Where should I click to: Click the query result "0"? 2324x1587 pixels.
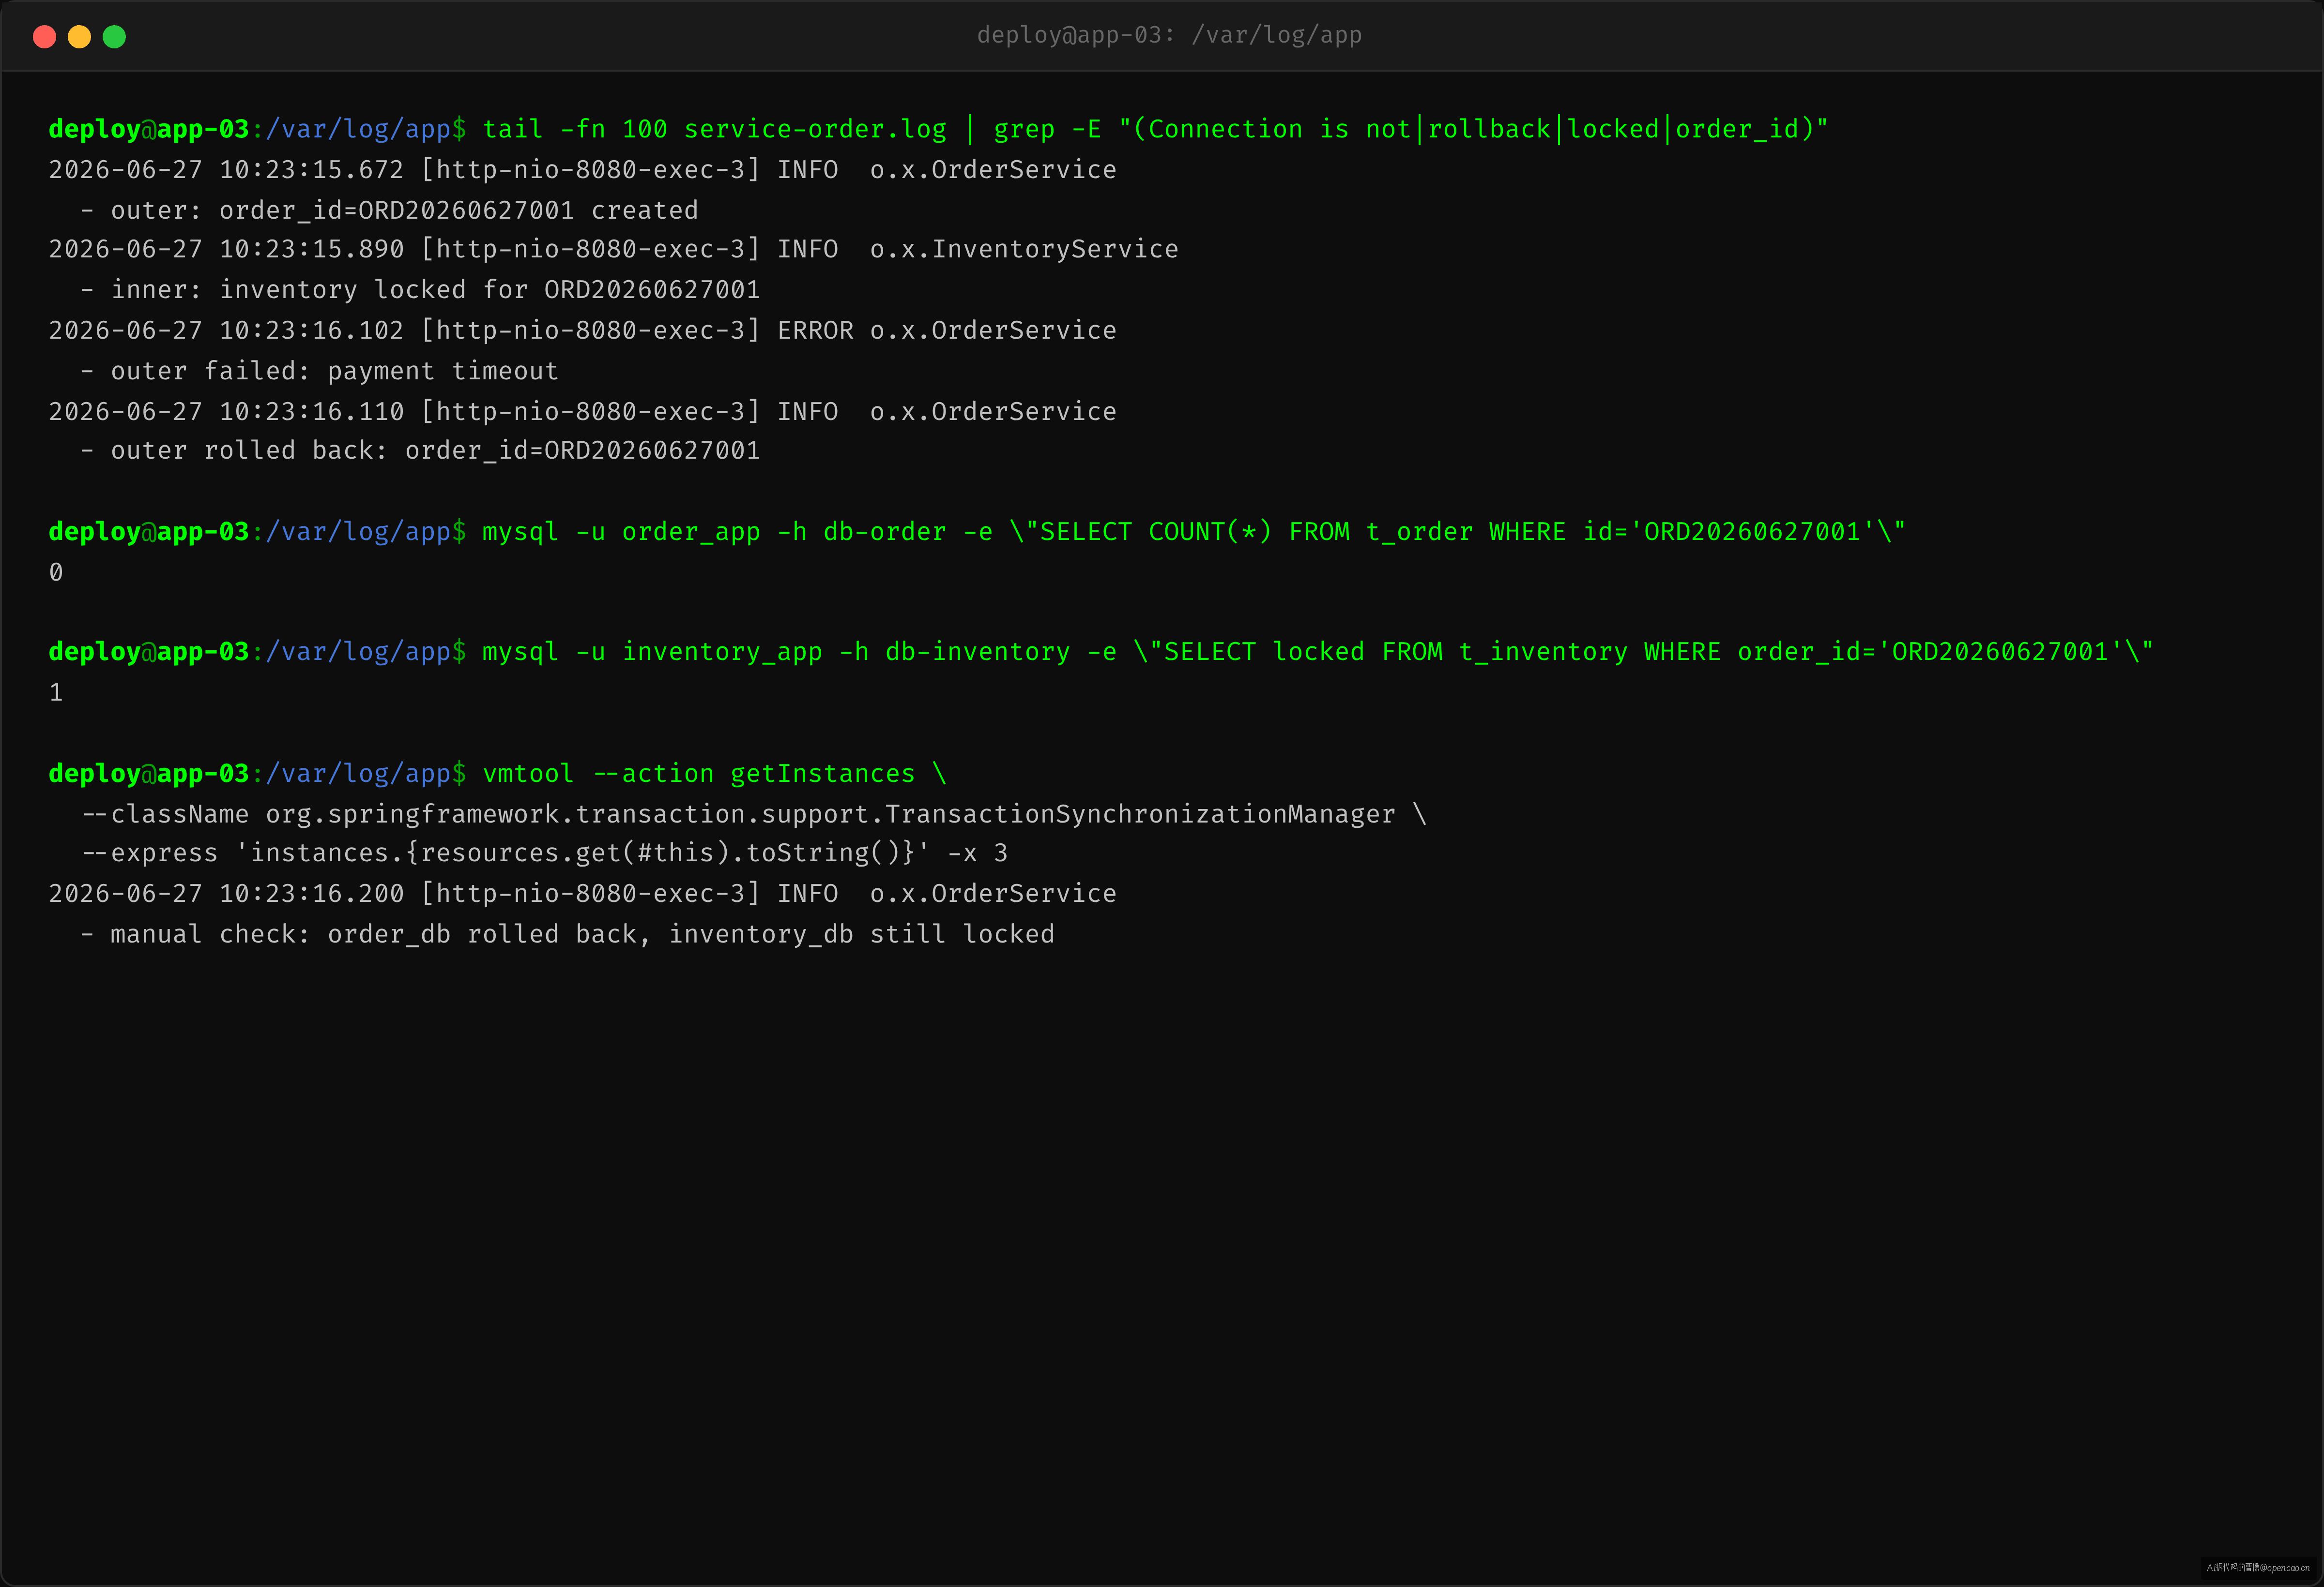coord(56,573)
